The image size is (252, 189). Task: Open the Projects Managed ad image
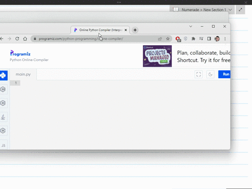coord(157,56)
